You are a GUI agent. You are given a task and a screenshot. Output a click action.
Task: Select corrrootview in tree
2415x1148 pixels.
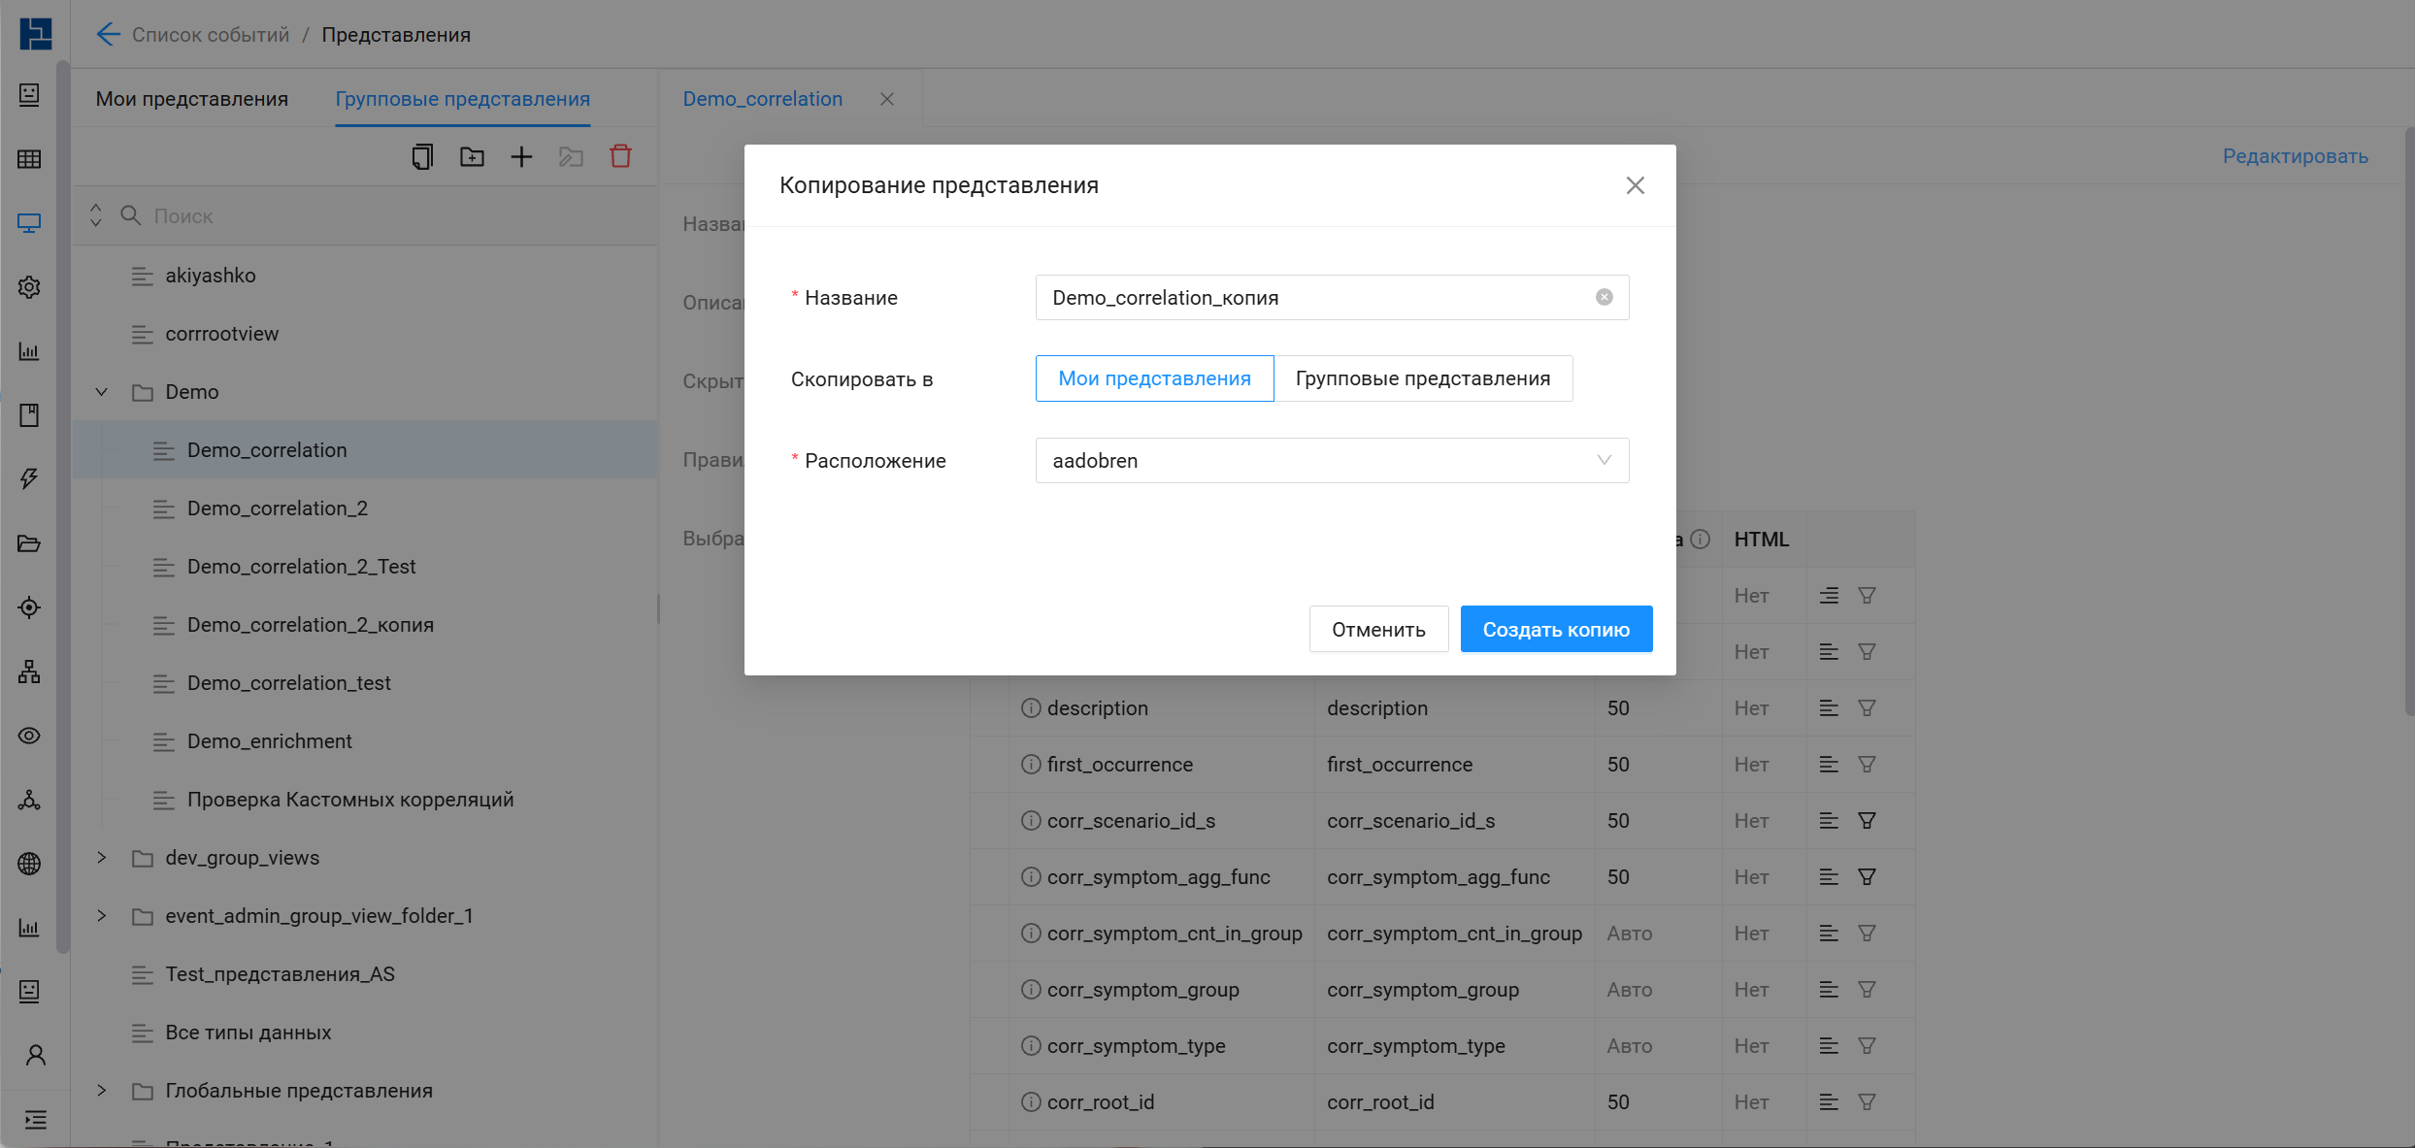point(221,334)
